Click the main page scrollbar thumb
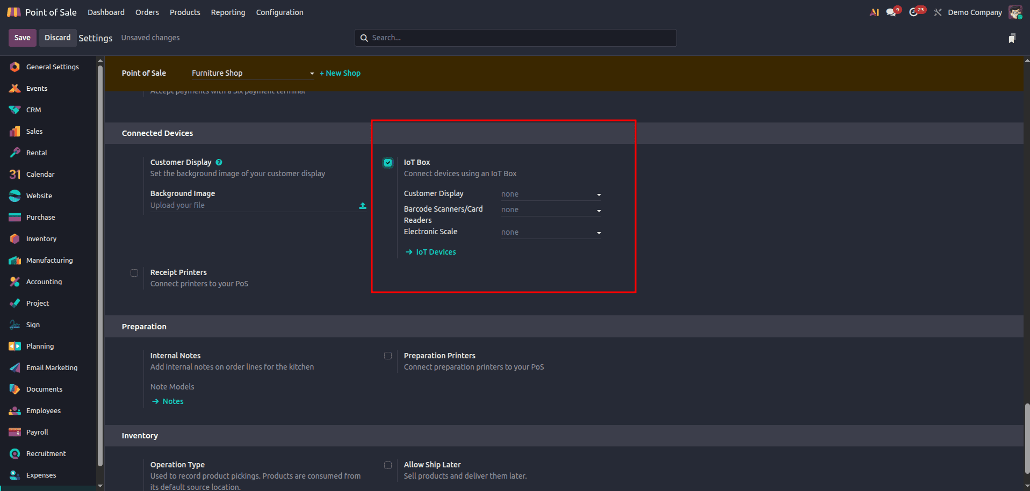Viewport: 1030px width, 491px height. (x=1027, y=438)
